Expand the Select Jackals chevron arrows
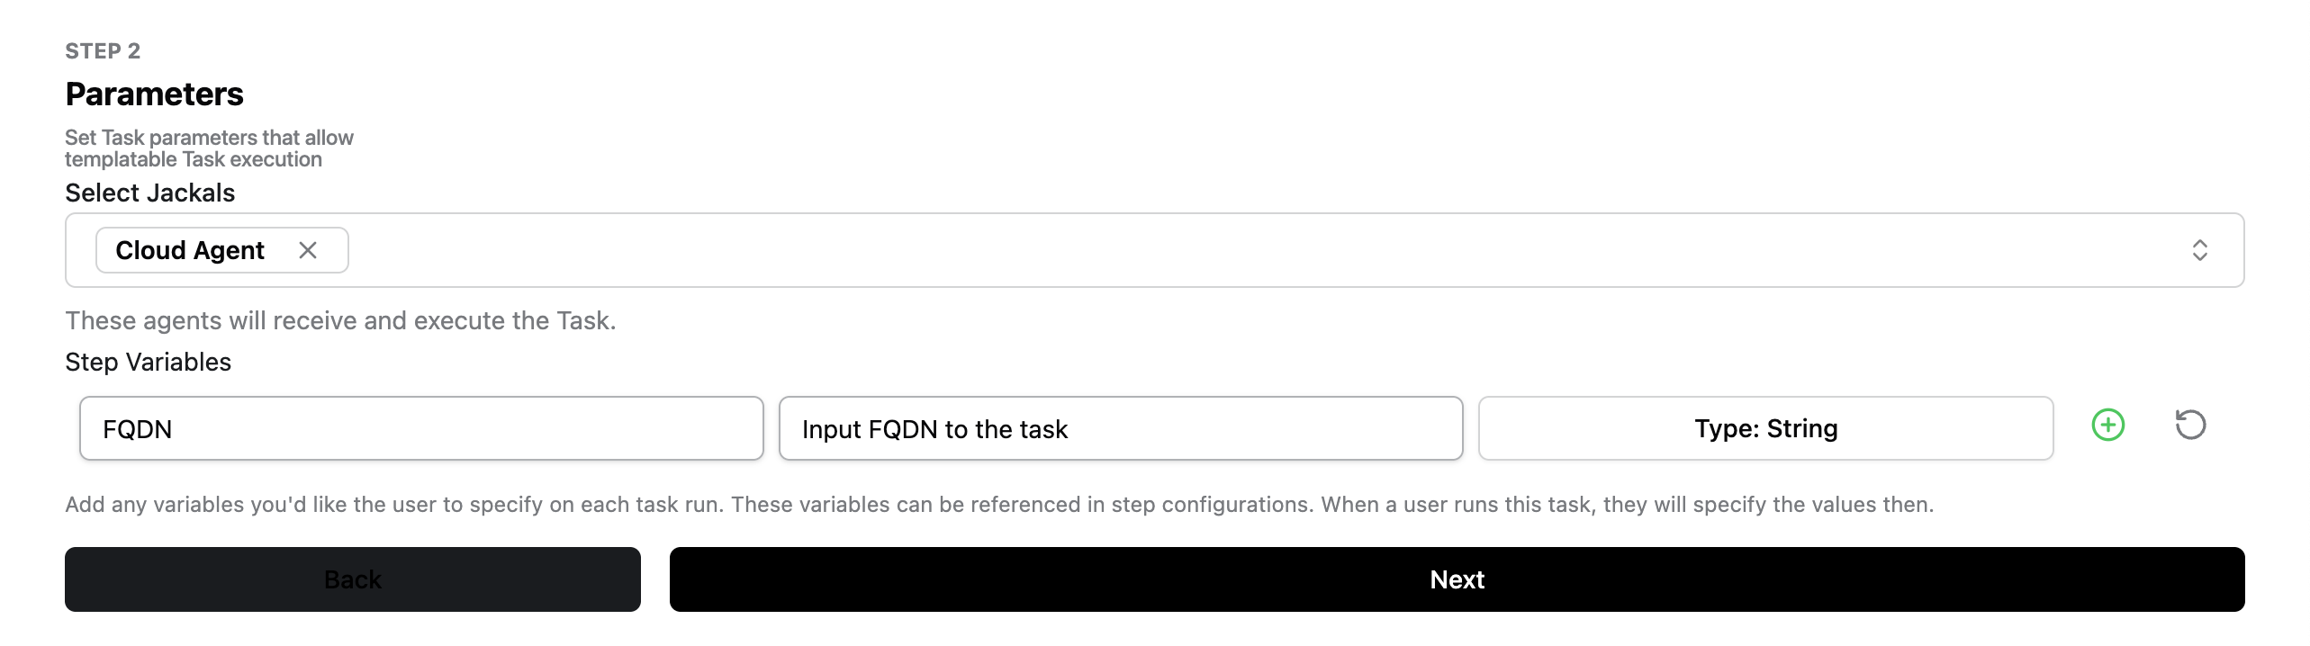Image resolution: width=2310 pixels, height=646 pixels. pyautogui.click(x=2199, y=250)
